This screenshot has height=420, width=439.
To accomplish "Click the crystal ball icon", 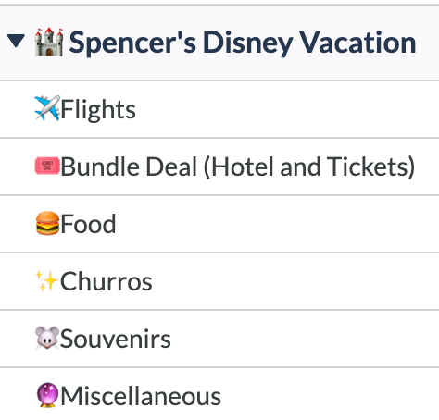I will (x=47, y=395).
